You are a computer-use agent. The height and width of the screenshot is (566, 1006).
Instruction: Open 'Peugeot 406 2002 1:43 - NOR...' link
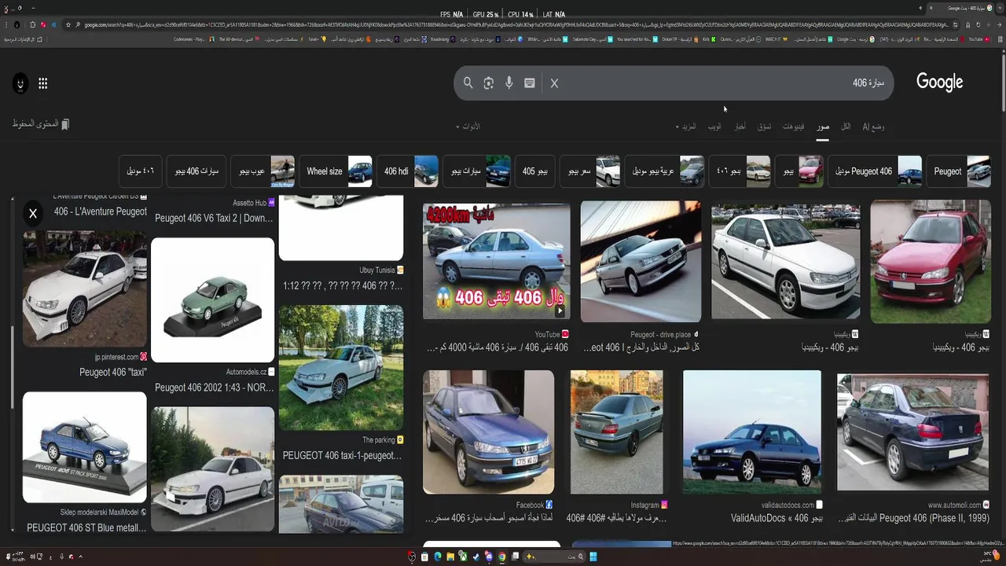click(x=215, y=388)
